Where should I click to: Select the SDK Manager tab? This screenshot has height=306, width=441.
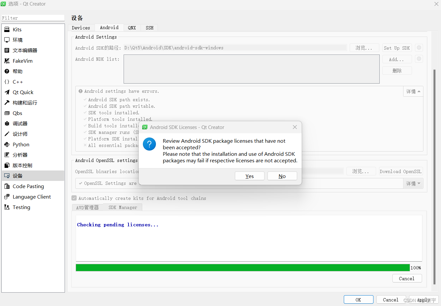click(x=123, y=207)
